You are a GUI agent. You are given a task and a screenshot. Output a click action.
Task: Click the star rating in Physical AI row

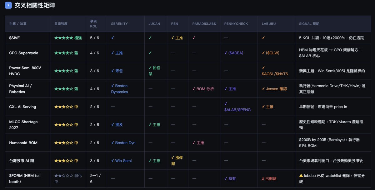pyautogui.click(x=66, y=89)
